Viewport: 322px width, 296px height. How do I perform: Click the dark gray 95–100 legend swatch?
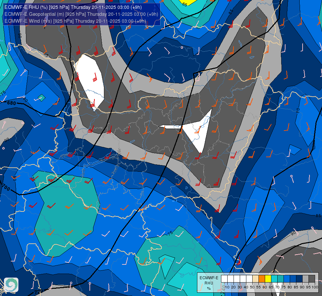pos(312,279)
